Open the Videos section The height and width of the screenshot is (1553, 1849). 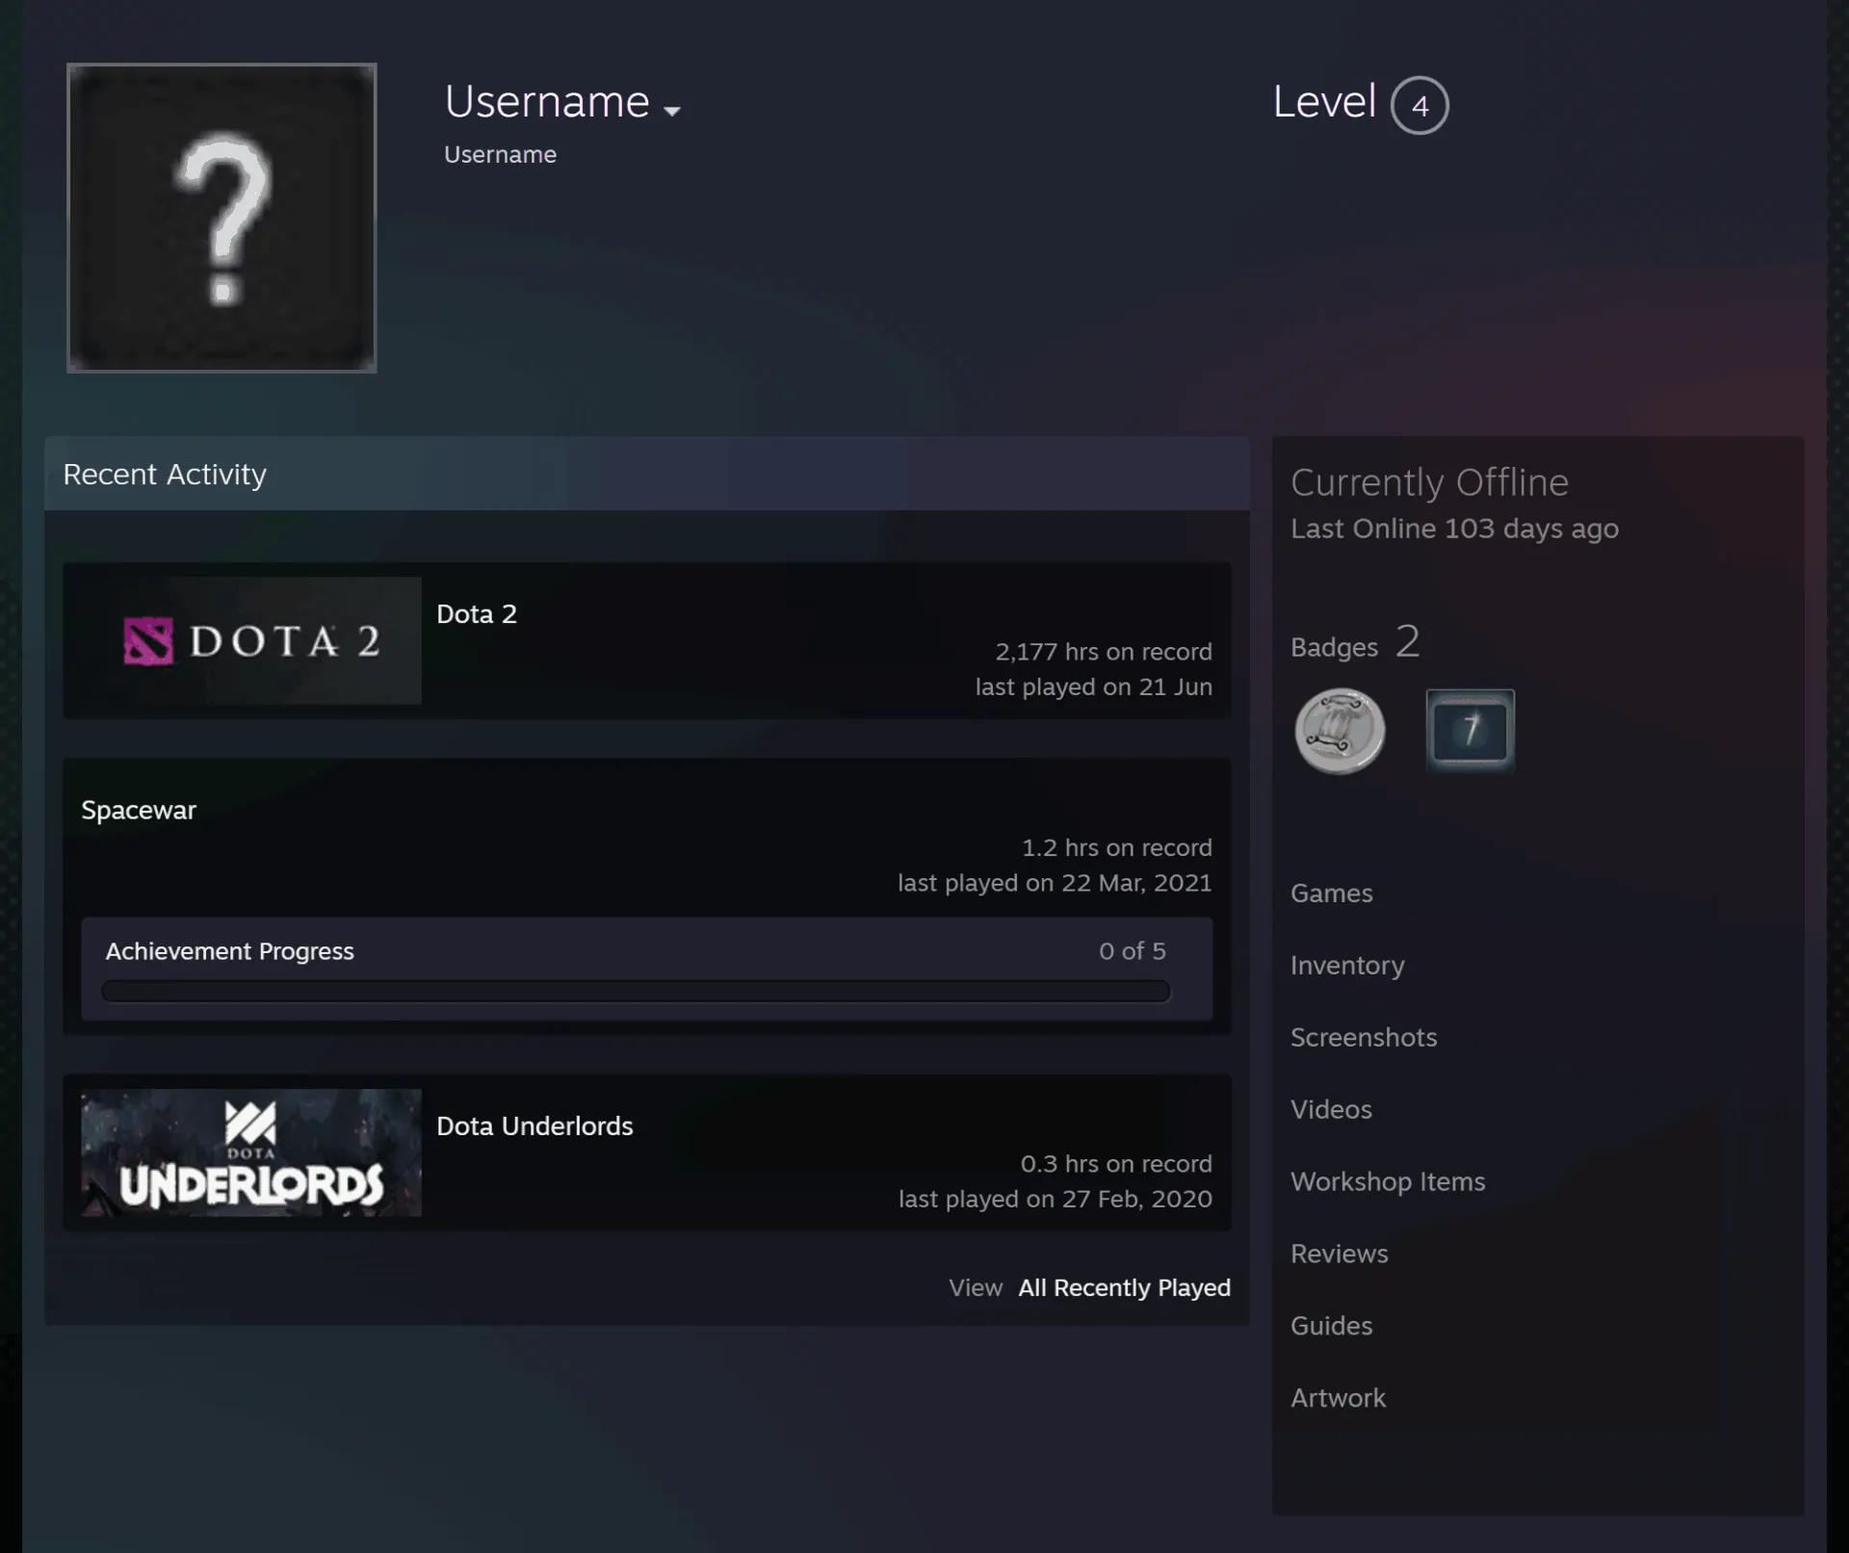pyautogui.click(x=1331, y=1110)
